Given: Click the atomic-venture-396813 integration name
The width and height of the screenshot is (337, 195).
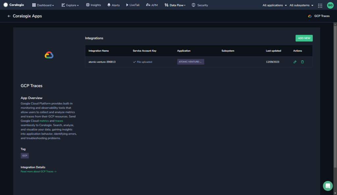Looking at the screenshot, I should tap(102, 62).
